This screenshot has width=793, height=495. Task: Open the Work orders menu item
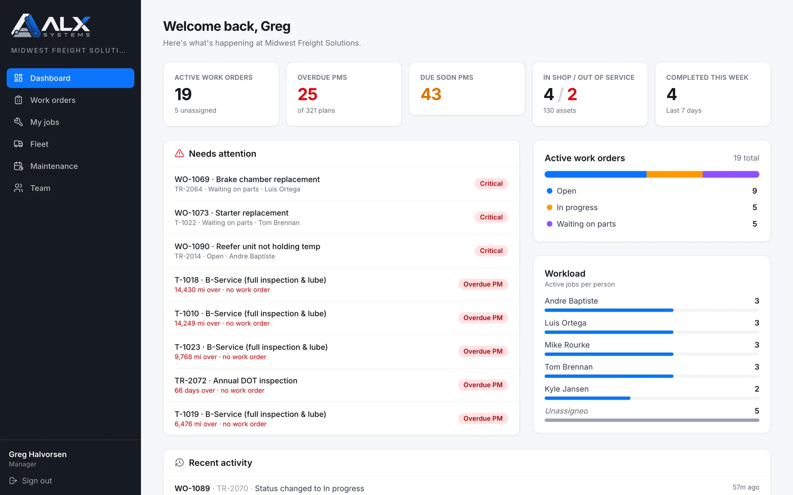(x=70, y=100)
